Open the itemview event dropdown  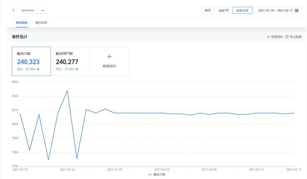pos(33,10)
